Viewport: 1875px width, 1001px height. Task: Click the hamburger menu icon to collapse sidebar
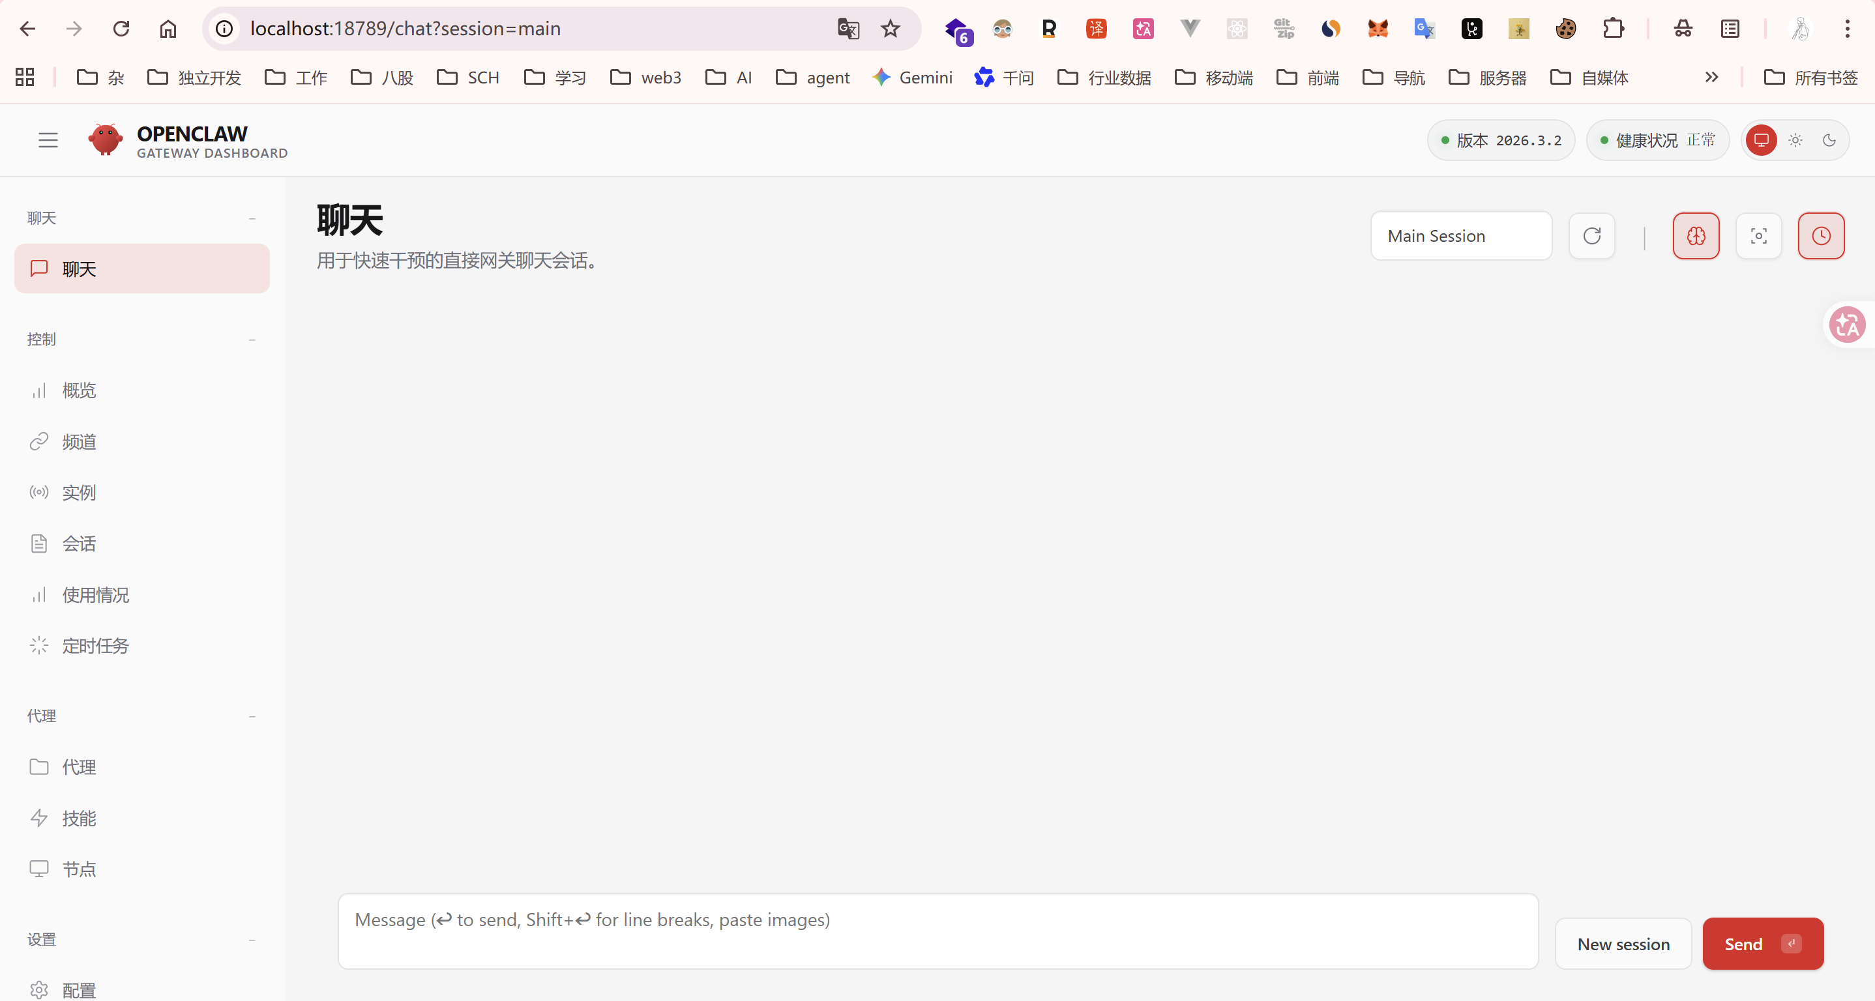pos(48,139)
